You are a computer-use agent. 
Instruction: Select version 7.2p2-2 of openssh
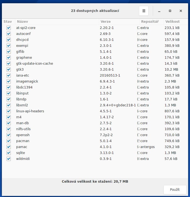click(106, 135)
